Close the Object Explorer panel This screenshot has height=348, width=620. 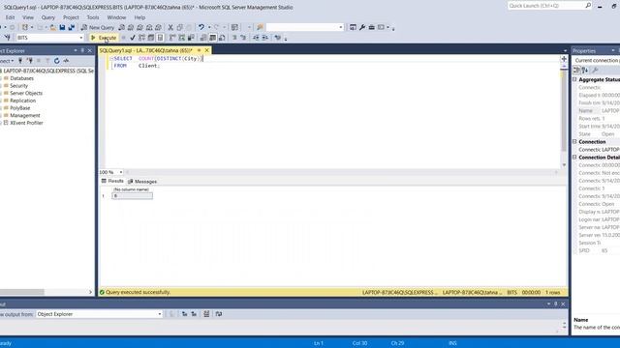tap(90, 50)
